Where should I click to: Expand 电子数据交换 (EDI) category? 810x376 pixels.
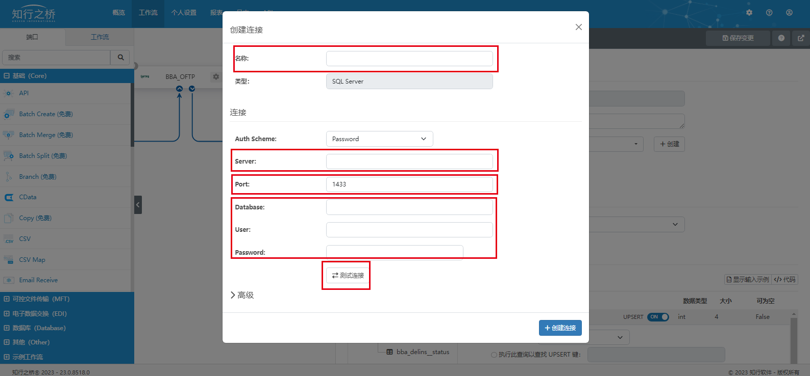click(39, 314)
